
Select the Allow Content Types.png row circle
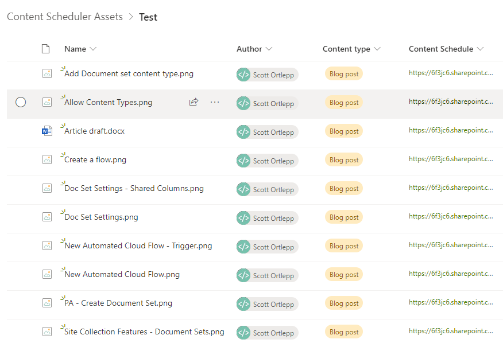click(x=21, y=102)
